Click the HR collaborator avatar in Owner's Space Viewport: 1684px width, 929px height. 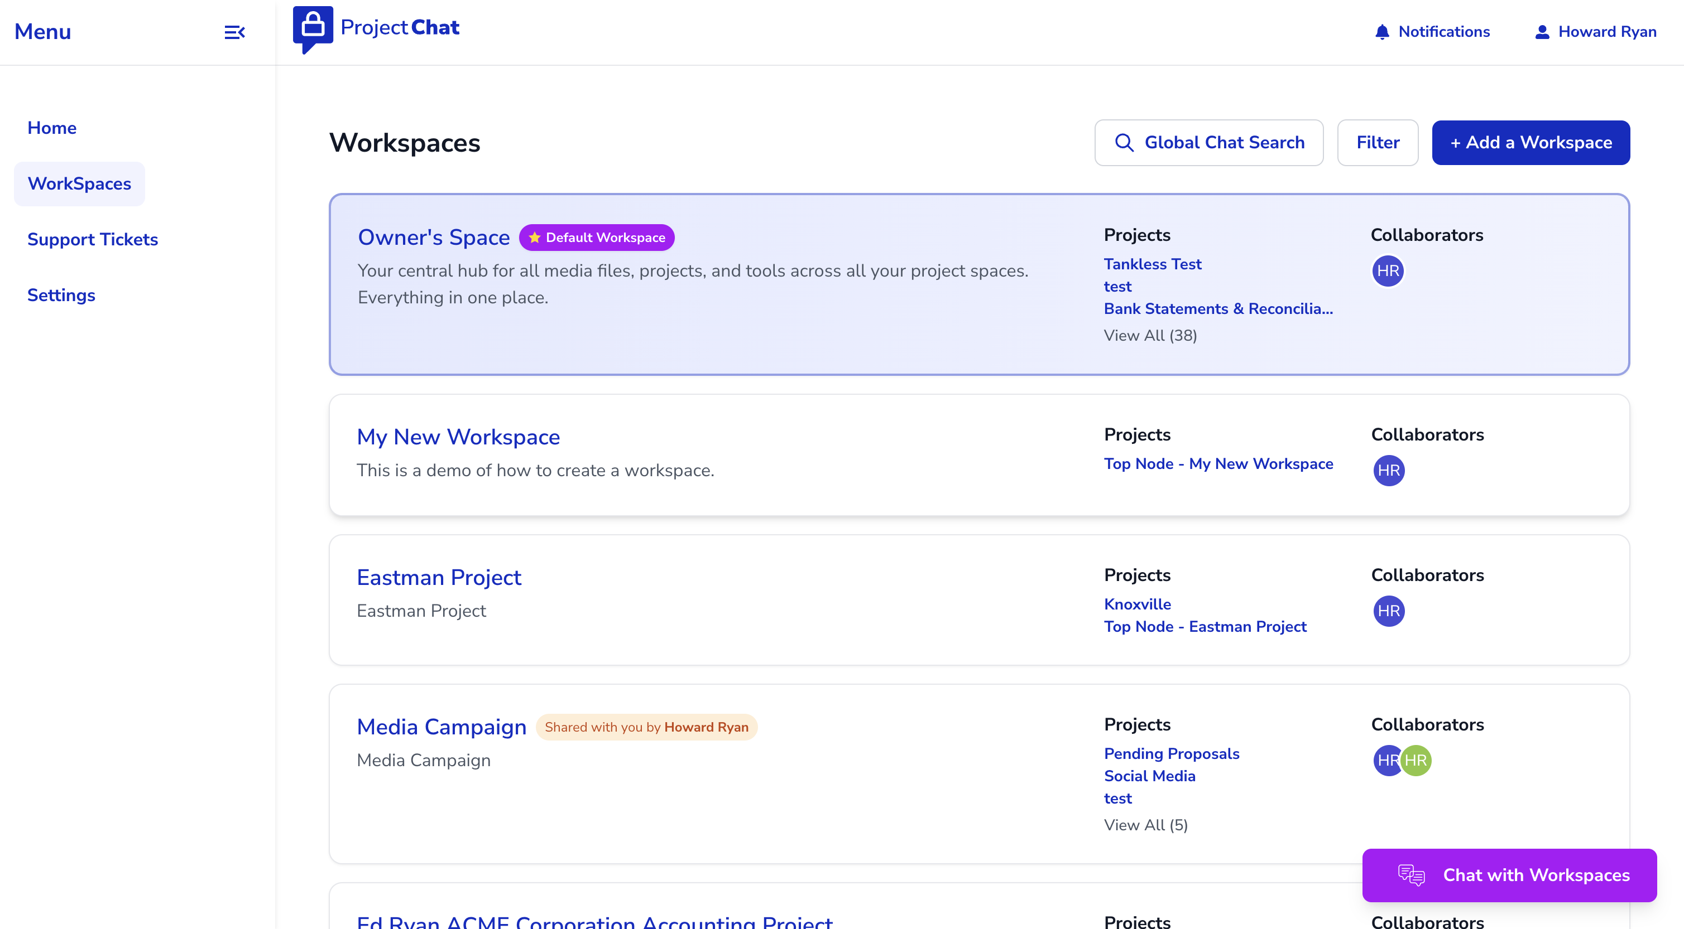pyautogui.click(x=1389, y=271)
